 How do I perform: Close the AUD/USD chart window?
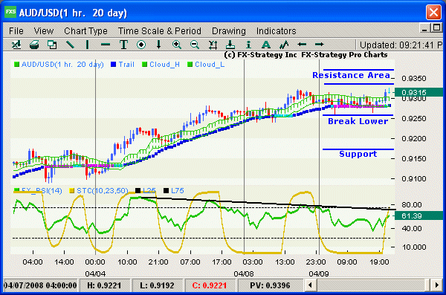click(x=433, y=13)
